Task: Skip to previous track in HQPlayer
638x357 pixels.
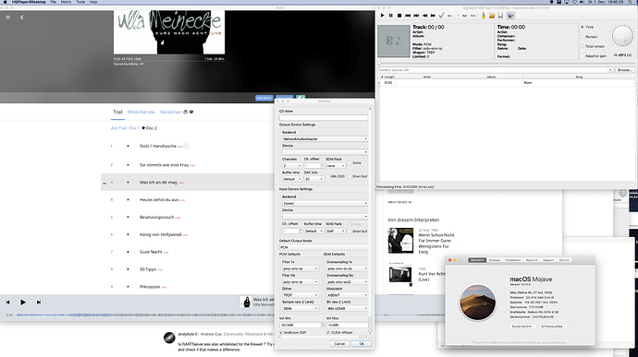Action: (x=408, y=16)
